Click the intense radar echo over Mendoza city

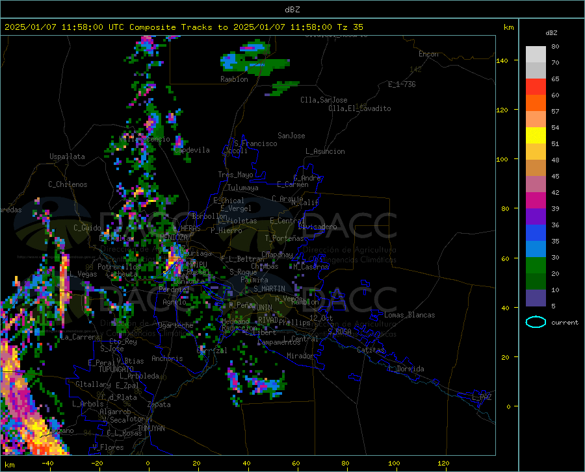point(174,262)
